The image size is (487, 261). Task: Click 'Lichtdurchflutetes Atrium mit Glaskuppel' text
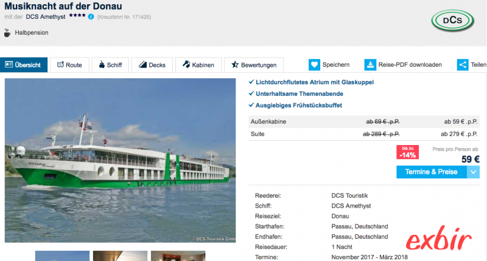pyautogui.click(x=315, y=83)
